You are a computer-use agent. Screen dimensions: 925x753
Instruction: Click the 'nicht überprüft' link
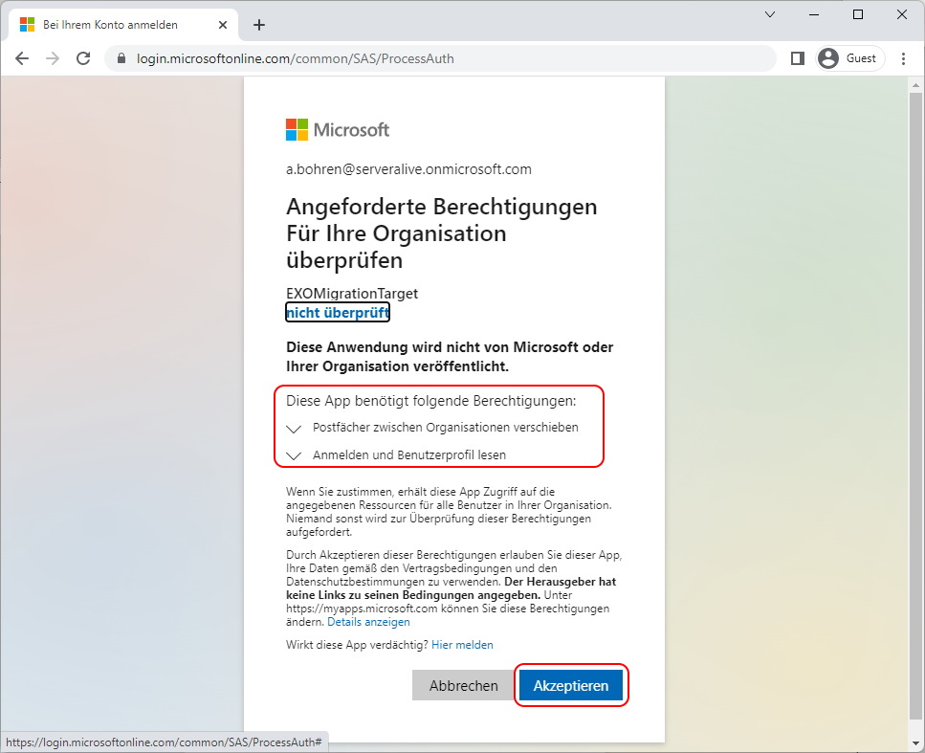tap(338, 312)
